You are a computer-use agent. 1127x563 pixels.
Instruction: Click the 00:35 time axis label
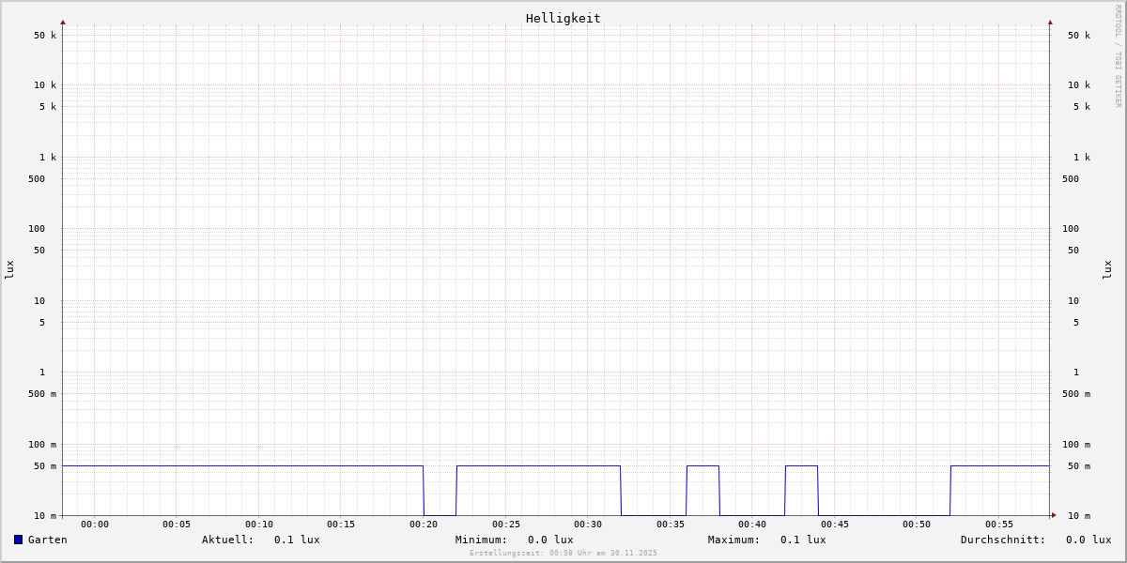click(671, 525)
